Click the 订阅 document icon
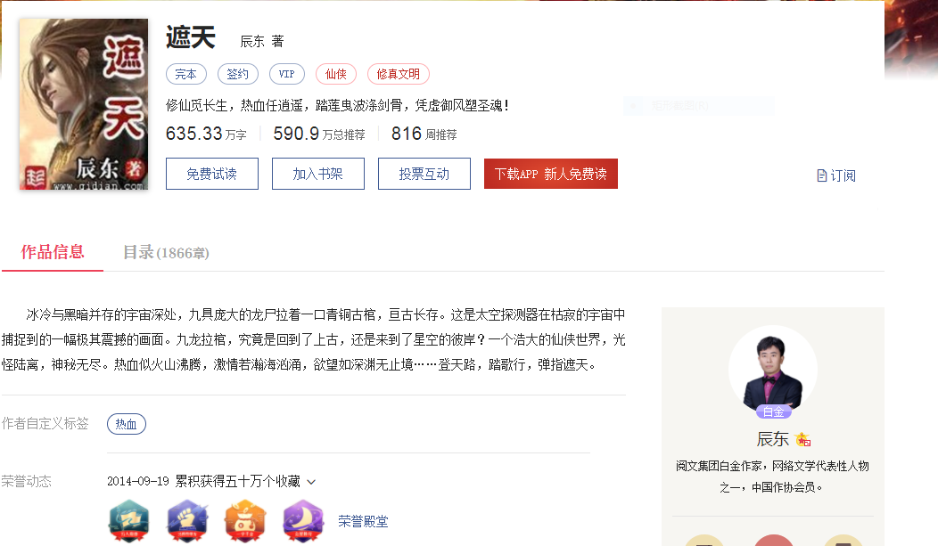938x546 pixels. pyautogui.click(x=822, y=175)
